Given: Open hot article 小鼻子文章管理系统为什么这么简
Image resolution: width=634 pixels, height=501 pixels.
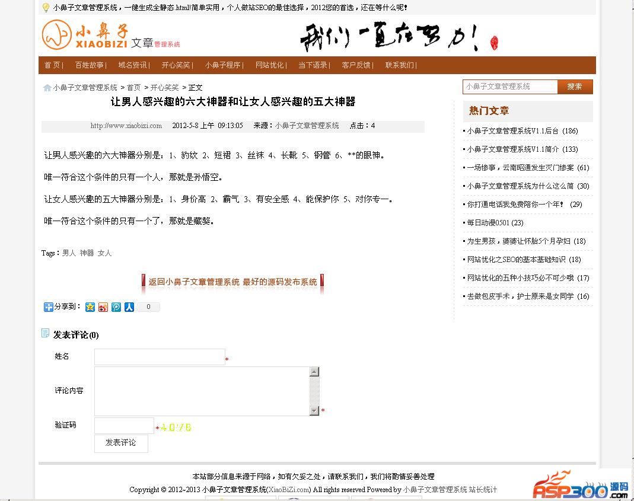Looking at the screenshot, I should click(x=520, y=186).
